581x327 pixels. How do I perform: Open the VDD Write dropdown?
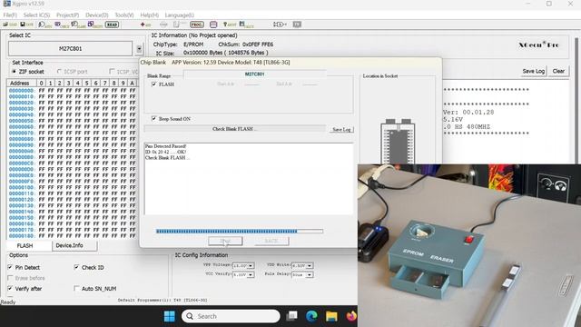pos(310,266)
